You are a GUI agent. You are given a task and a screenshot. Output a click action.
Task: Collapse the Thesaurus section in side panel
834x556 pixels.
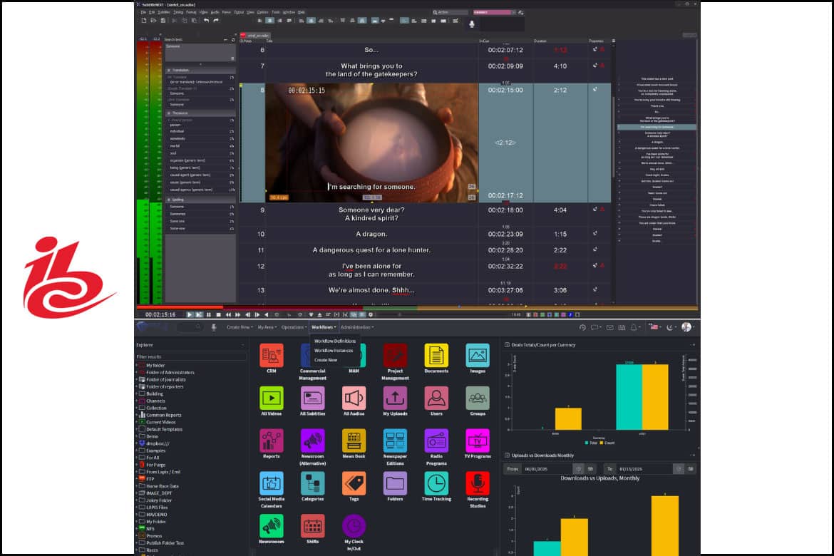(x=168, y=113)
